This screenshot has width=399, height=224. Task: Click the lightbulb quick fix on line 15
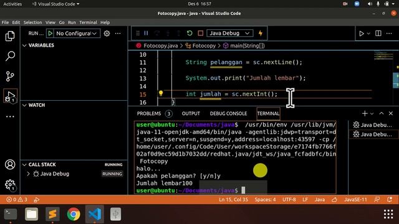[161, 93]
